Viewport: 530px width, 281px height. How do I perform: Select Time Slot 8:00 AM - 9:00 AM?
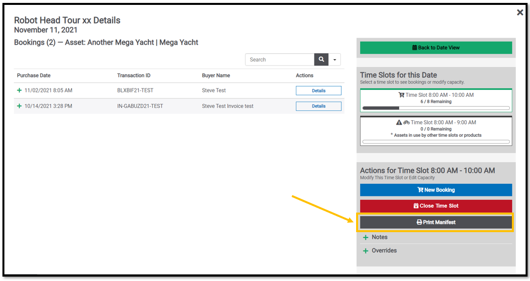pyautogui.click(x=436, y=131)
